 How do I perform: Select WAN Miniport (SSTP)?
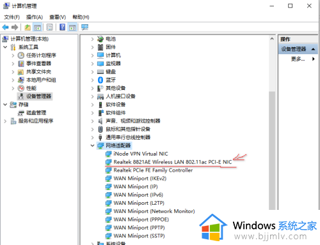(x=139, y=236)
